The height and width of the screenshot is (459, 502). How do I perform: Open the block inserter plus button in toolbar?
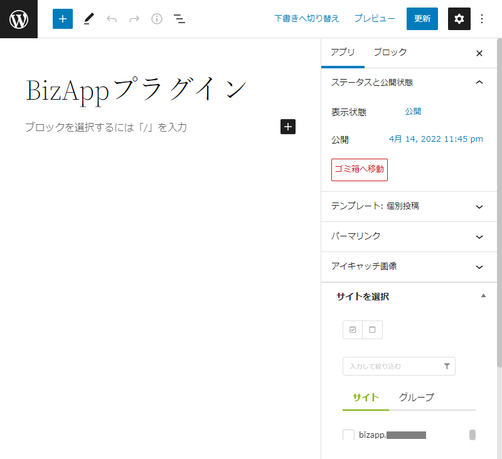(62, 19)
